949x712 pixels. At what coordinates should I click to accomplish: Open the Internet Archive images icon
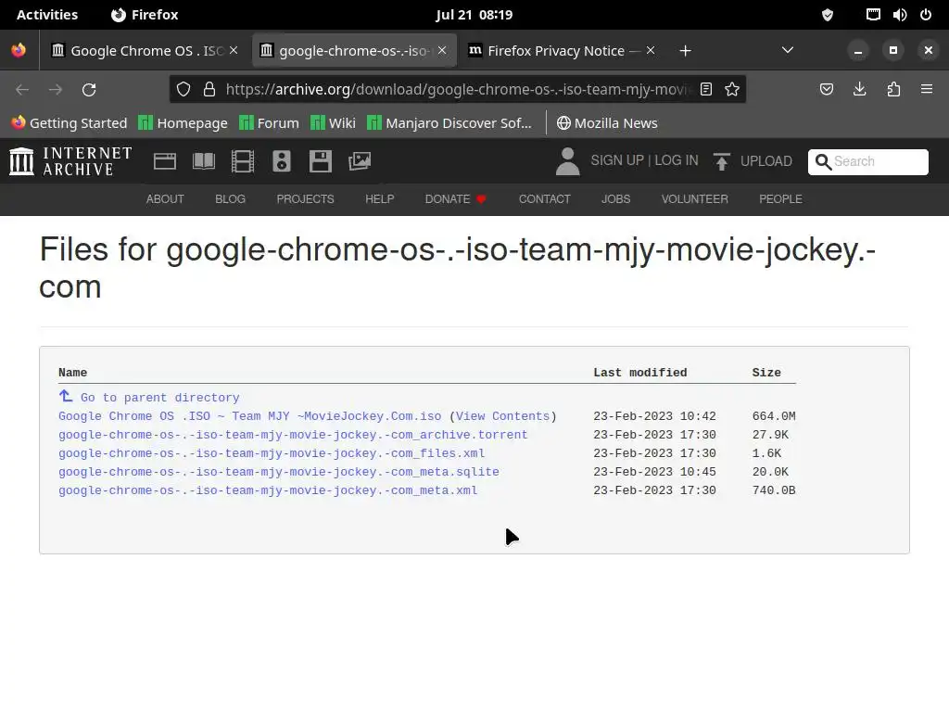(x=360, y=161)
